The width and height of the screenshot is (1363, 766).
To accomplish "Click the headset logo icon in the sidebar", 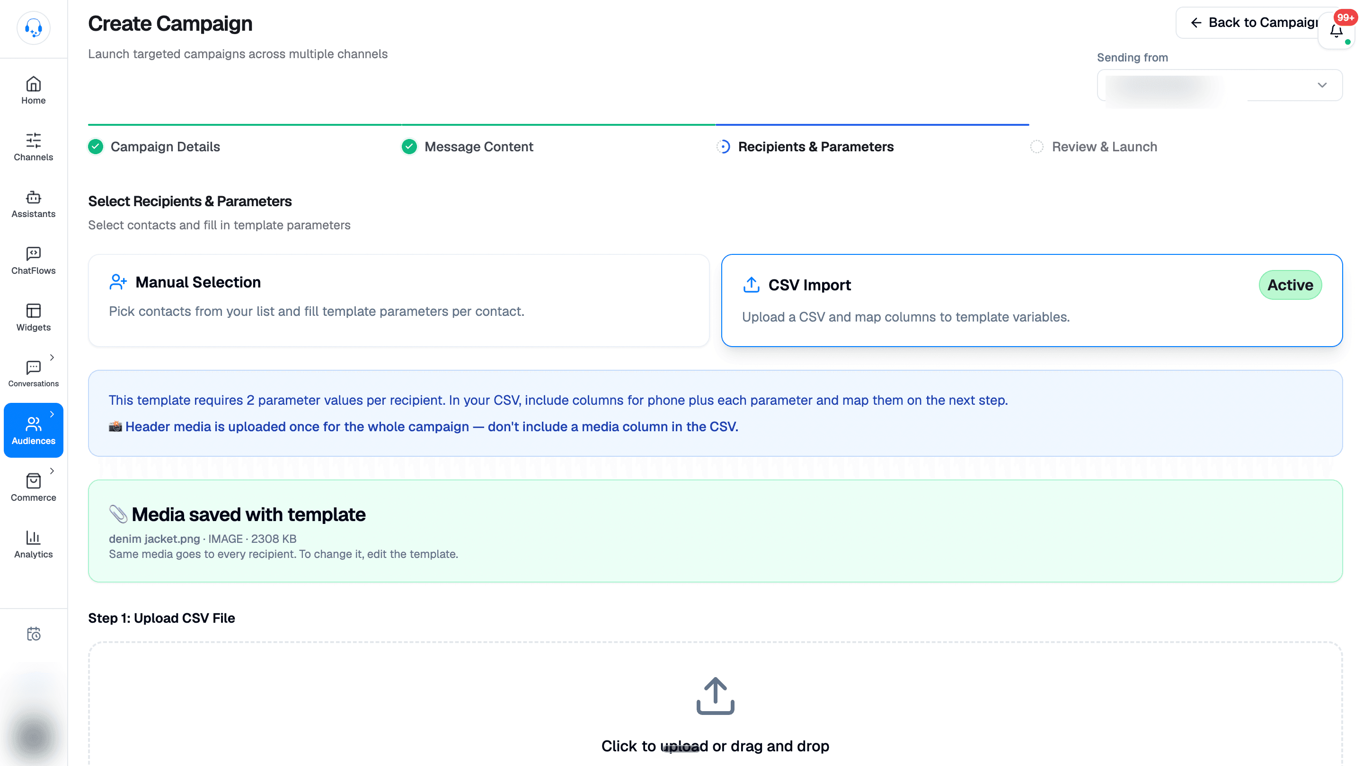I will pyautogui.click(x=33, y=27).
